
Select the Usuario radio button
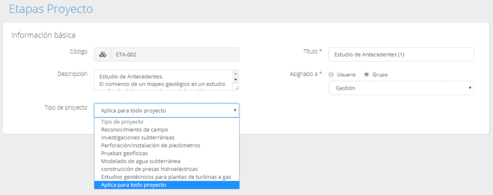coord(331,74)
